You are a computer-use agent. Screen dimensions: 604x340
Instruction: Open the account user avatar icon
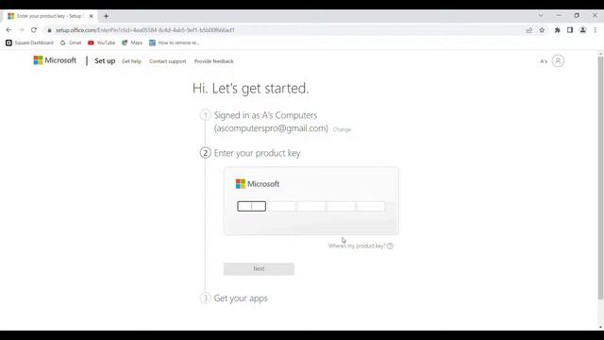click(558, 60)
